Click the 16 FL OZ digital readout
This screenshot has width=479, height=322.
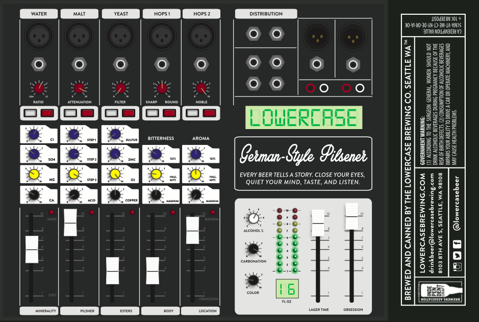point(287,289)
